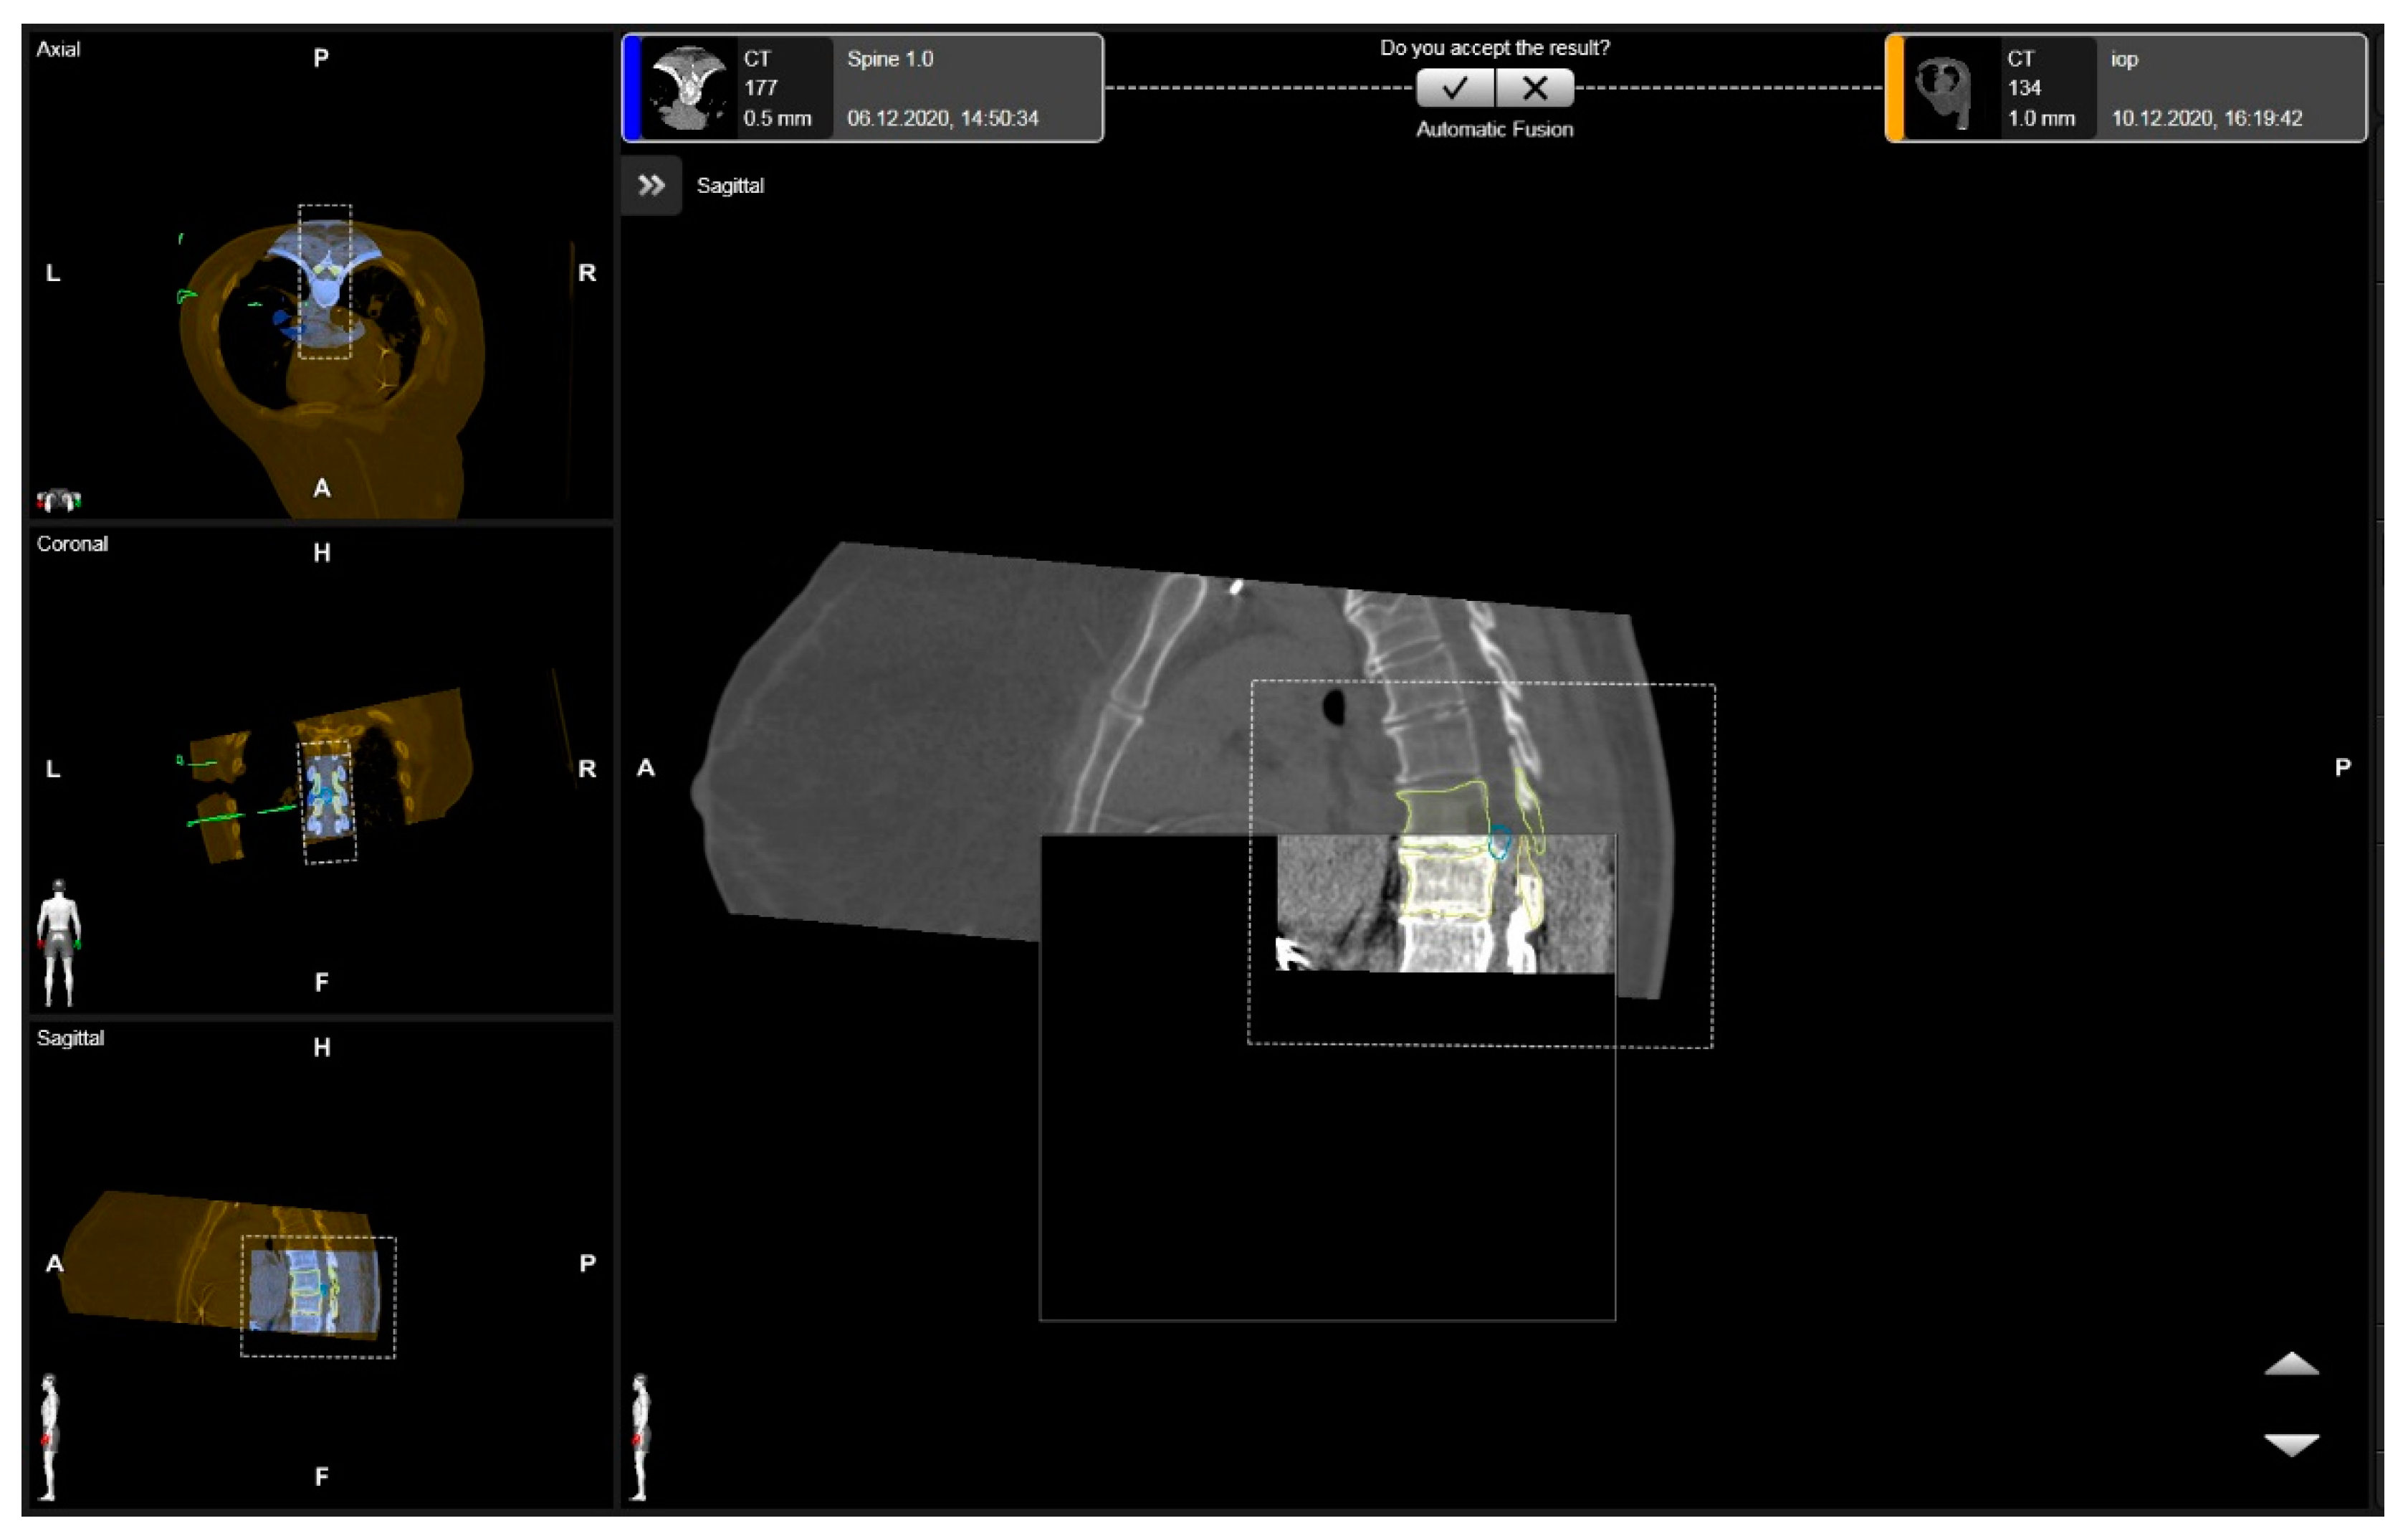Screen dimensions: 2408x1536
Task: Accept the fusion result with checkmark
Action: 1455,88
